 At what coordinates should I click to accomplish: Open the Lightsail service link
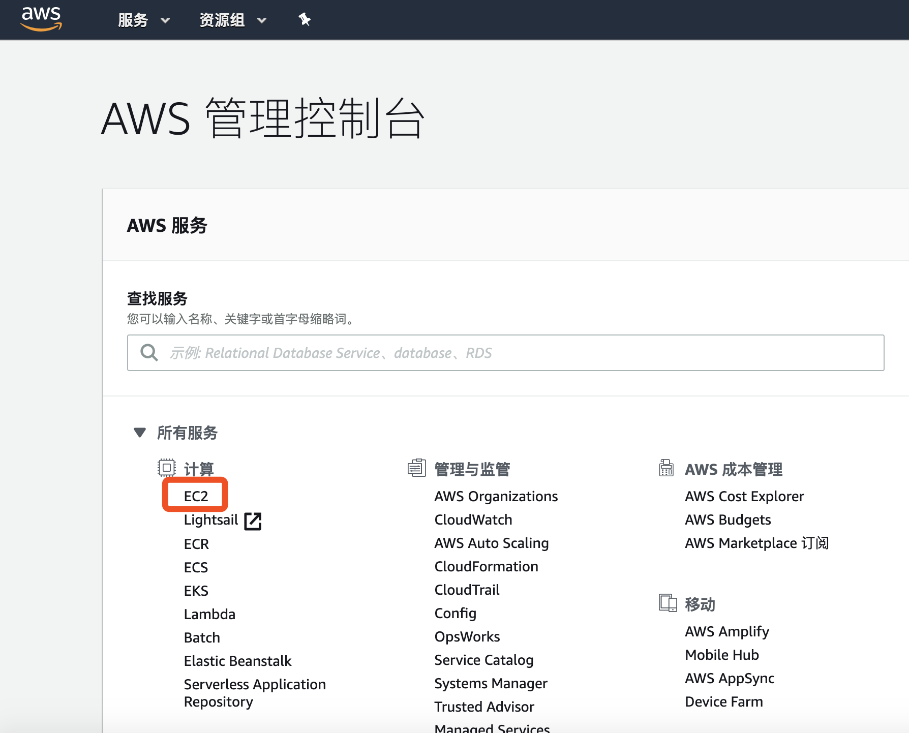click(211, 520)
